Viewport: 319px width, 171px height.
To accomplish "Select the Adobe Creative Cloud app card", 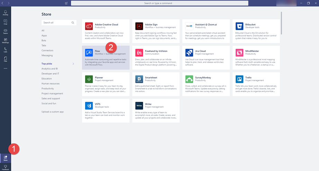I will [x=106, y=30].
